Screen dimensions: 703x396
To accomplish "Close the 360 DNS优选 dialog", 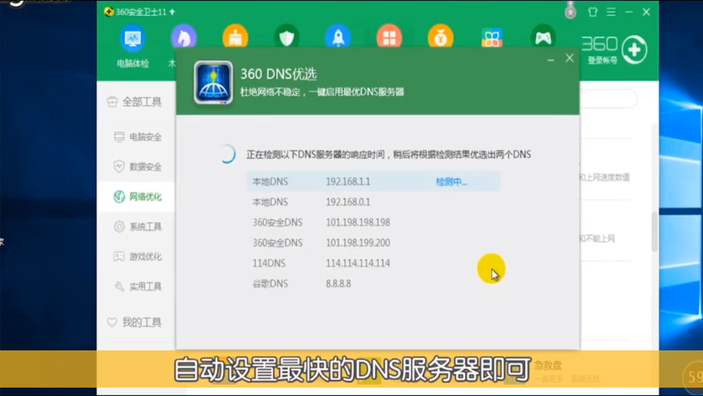I will [570, 58].
